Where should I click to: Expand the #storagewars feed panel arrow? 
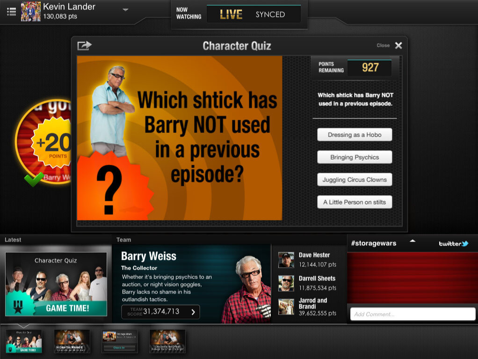point(413,242)
